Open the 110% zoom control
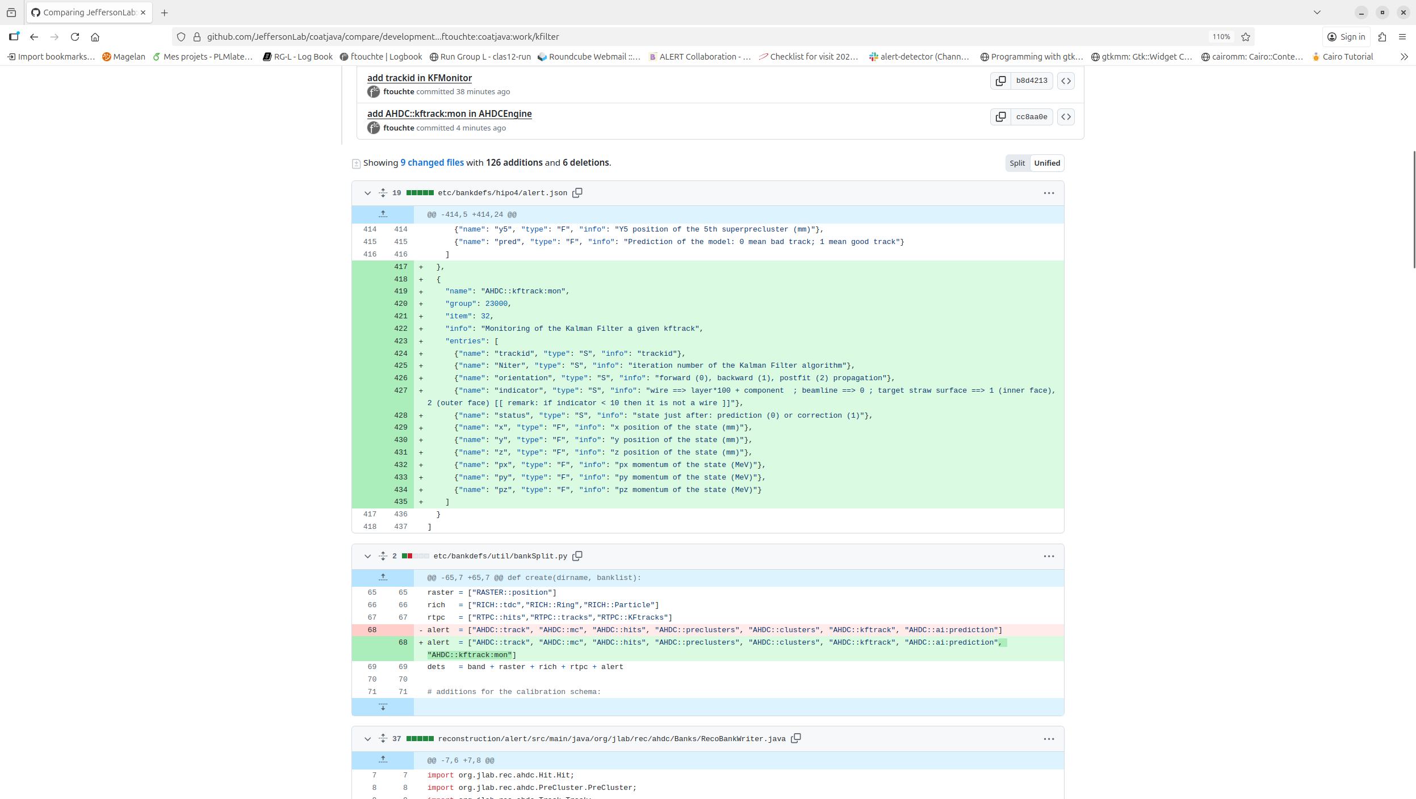This screenshot has width=1416, height=799. pyautogui.click(x=1221, y=37)
